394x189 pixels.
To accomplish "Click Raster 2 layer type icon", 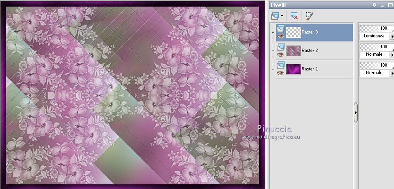I will (x=280, y=47).
